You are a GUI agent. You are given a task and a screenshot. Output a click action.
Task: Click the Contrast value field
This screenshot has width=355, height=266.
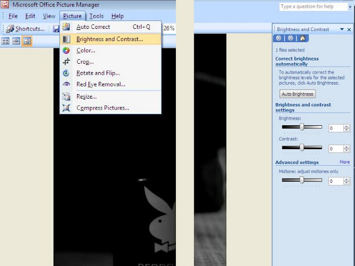point(336,149)
